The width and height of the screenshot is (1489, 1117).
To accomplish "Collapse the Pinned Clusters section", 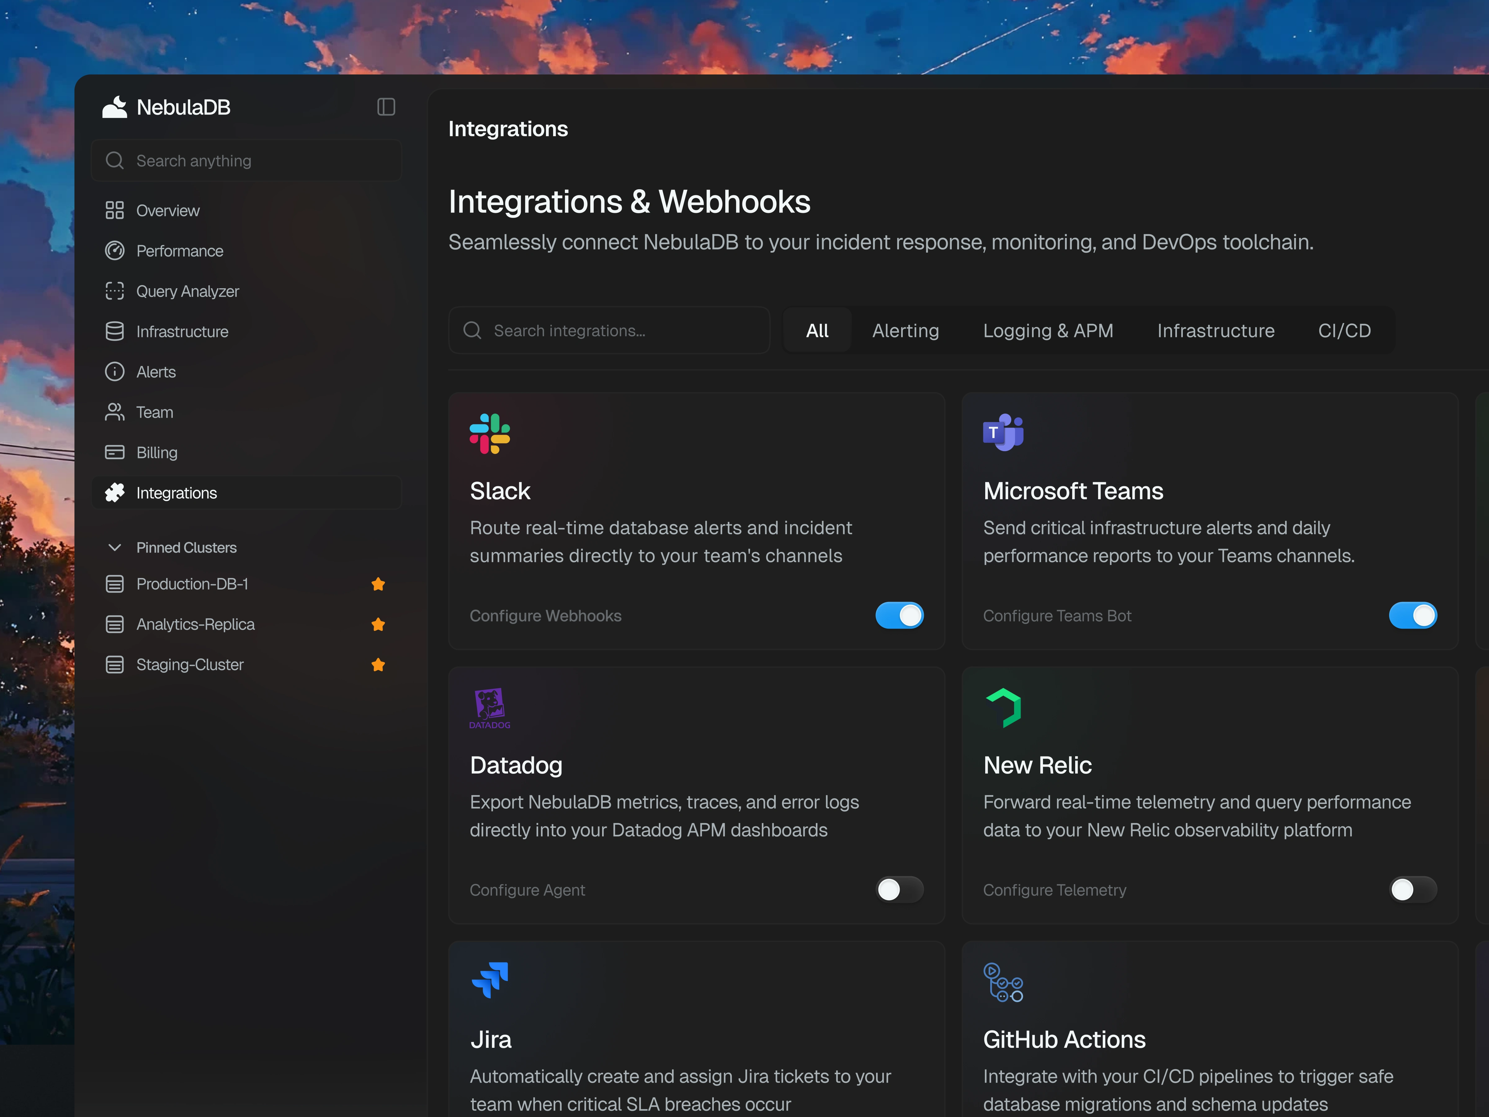I will tap(115, 547).
